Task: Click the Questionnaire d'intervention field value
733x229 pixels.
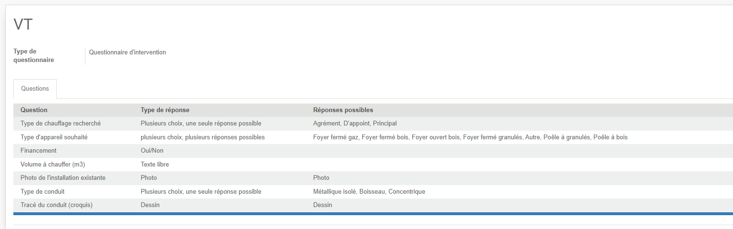Action: [x=127, y=52]
